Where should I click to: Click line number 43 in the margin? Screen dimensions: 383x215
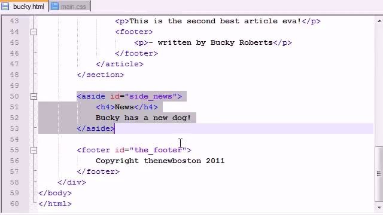14,21
